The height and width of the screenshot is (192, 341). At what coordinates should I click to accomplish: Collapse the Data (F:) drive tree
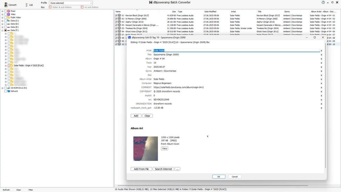[2, 30]
